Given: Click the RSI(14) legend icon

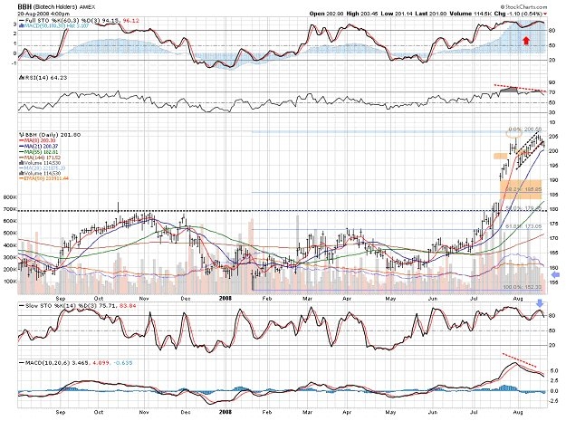Looking at the screenshot, I should [20, 78].
